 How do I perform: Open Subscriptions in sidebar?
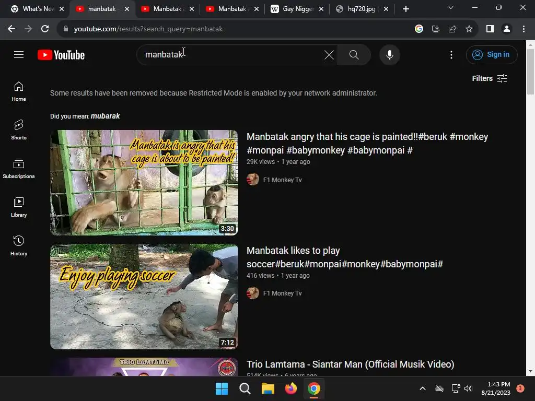[19, 169]
